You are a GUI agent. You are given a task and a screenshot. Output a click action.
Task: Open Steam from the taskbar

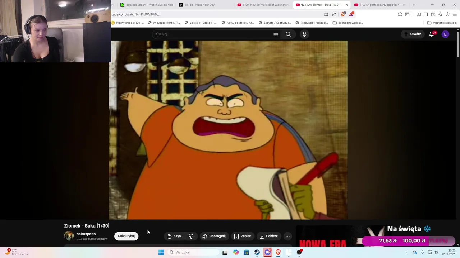[x=257, y=252]
